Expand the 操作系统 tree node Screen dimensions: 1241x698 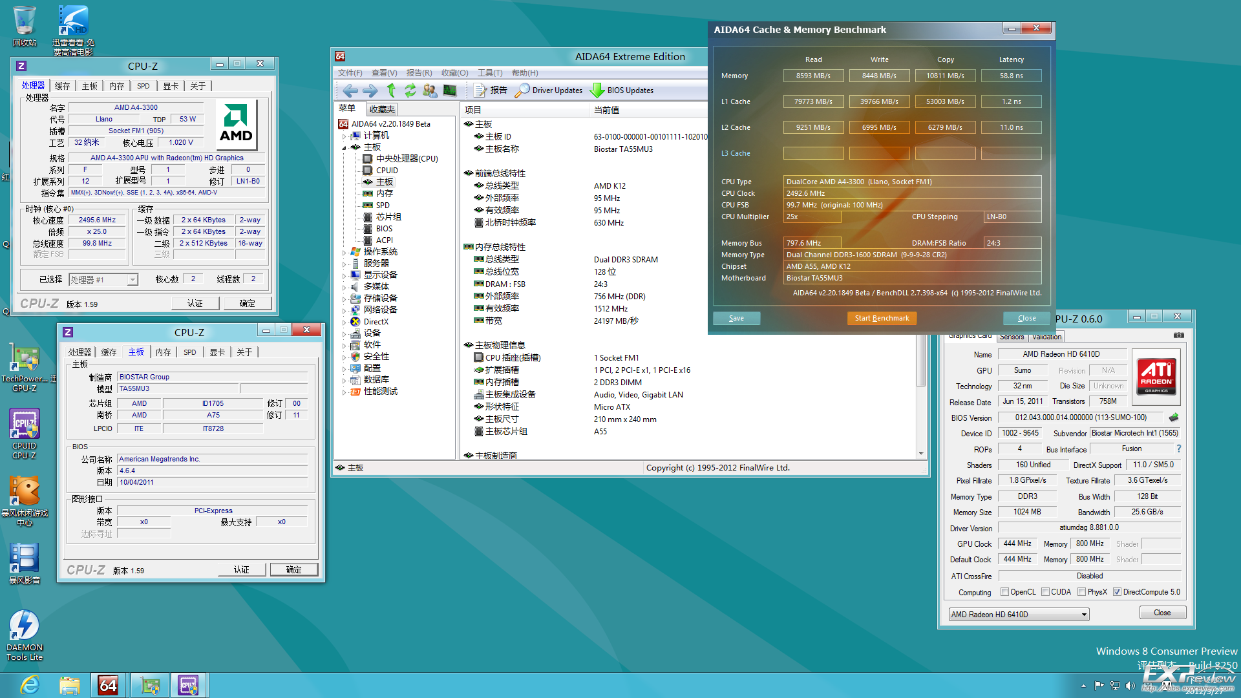click(x=344, y=252)
